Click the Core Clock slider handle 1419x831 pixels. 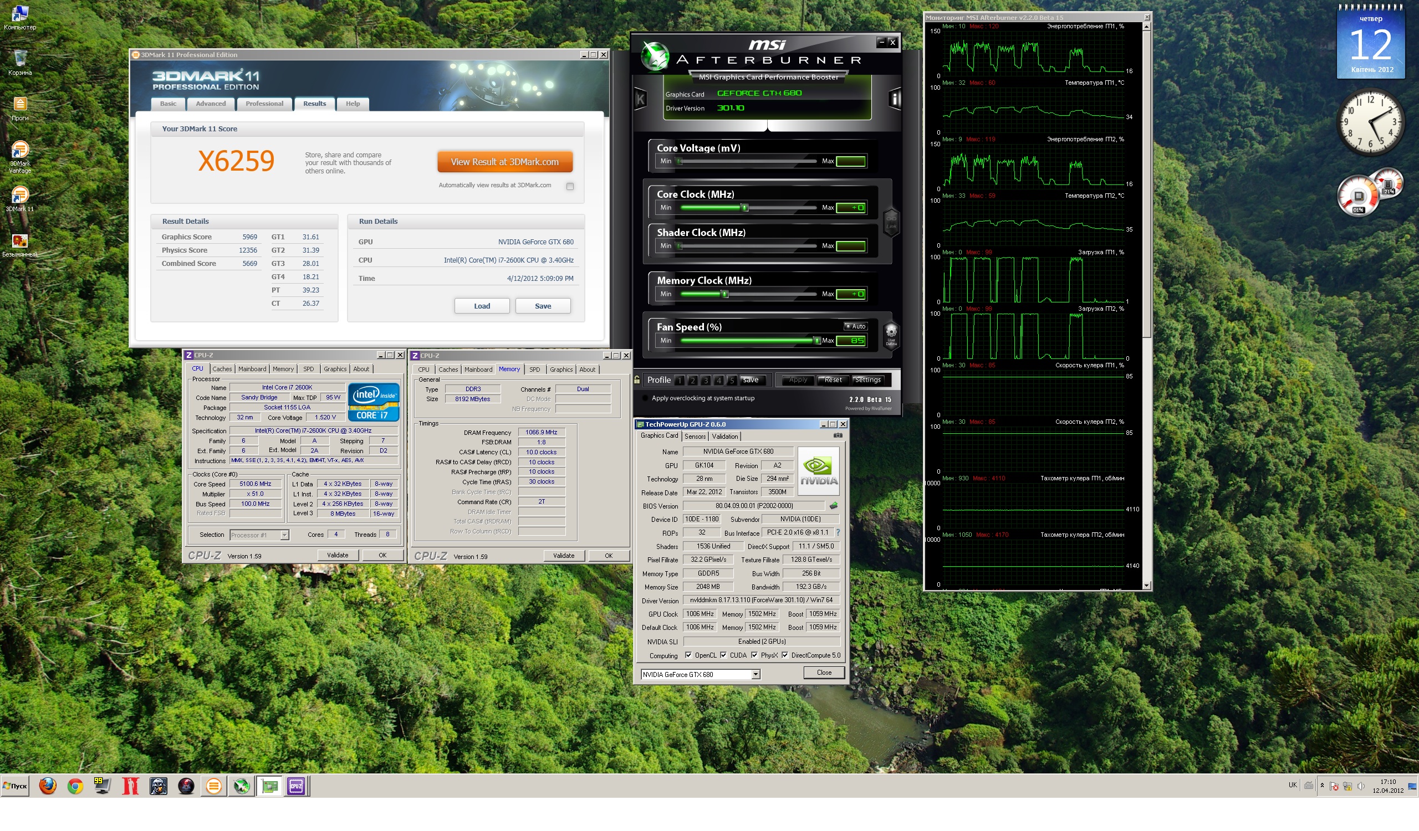coord(745,208)
